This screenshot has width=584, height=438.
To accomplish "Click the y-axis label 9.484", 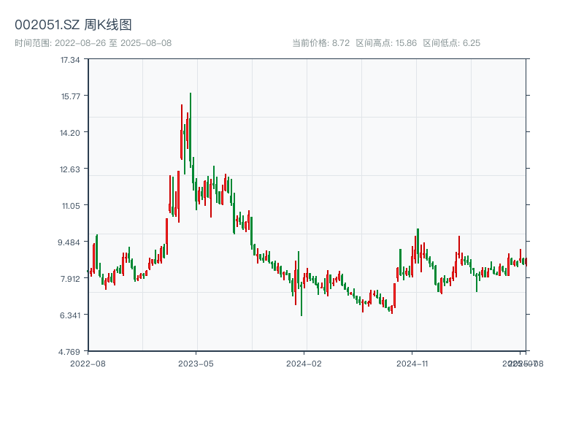I will pyautogui.click(x=69, y=242).
